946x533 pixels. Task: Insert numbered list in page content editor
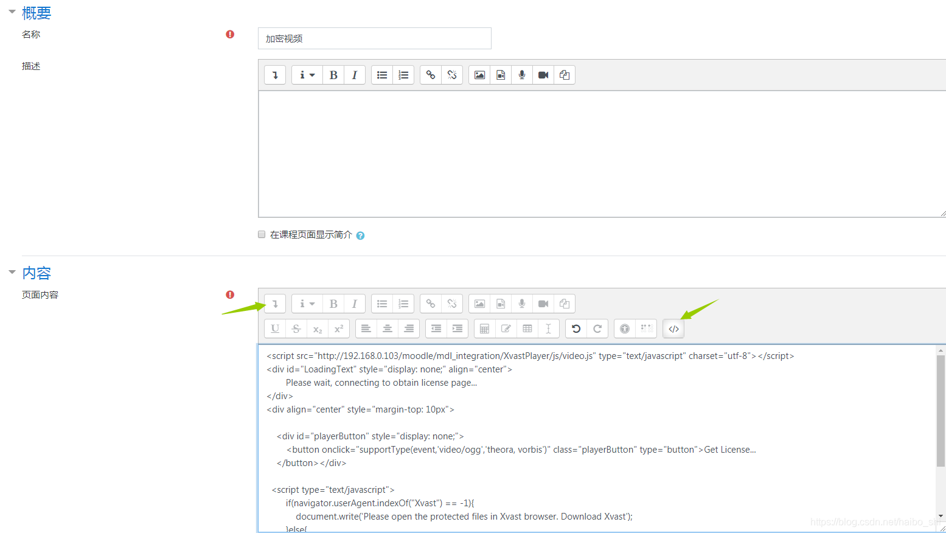[x=403, y=304]
